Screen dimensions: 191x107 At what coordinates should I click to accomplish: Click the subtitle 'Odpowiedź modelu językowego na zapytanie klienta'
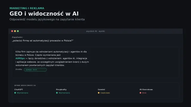[x=47, y=19]
